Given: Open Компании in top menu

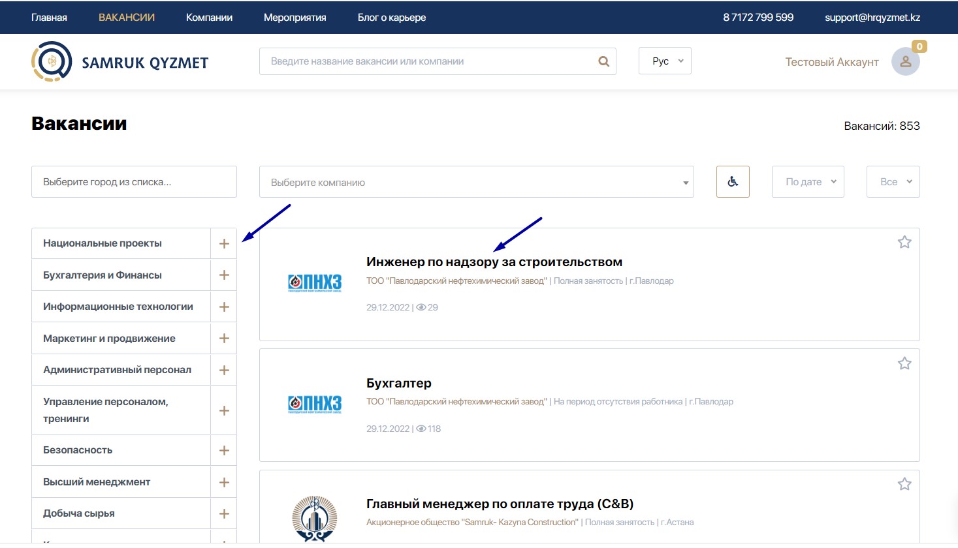Looking at the screenshot, I should click(209, 18).
